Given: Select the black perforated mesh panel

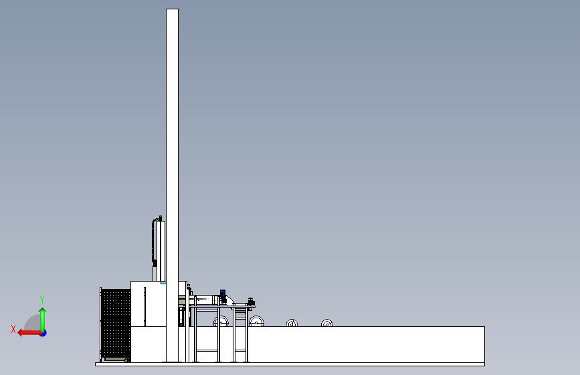Looking at the screenshot, I should (x=116, y=324).
